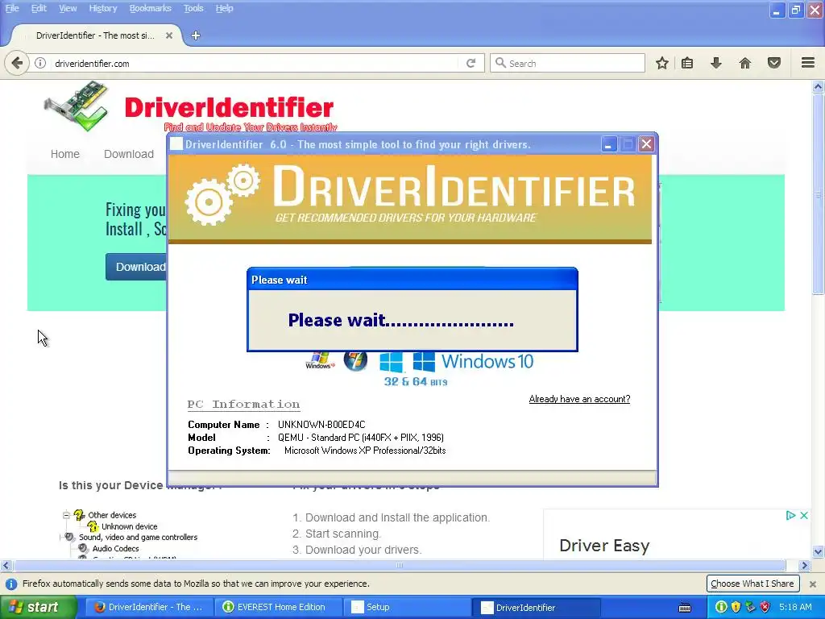This screenshot has width=825, height=619.
Task: Switch to Setup taskbar item
Action: tap(407, 608)
